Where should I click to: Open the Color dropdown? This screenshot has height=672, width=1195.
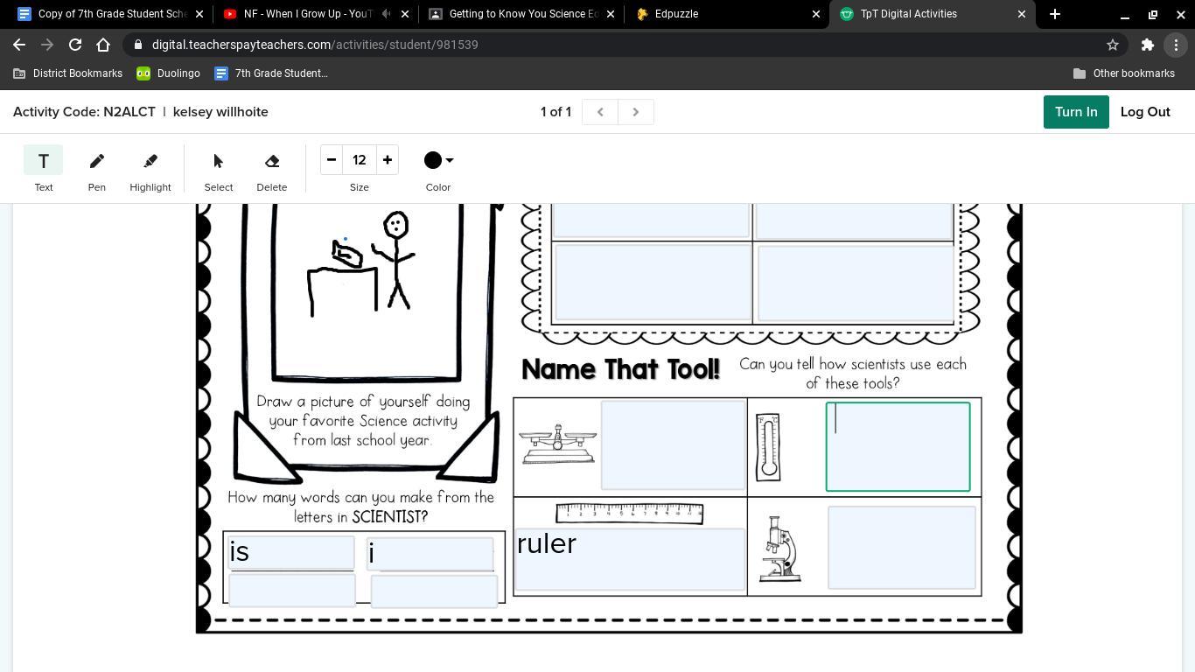click(438, 160)
